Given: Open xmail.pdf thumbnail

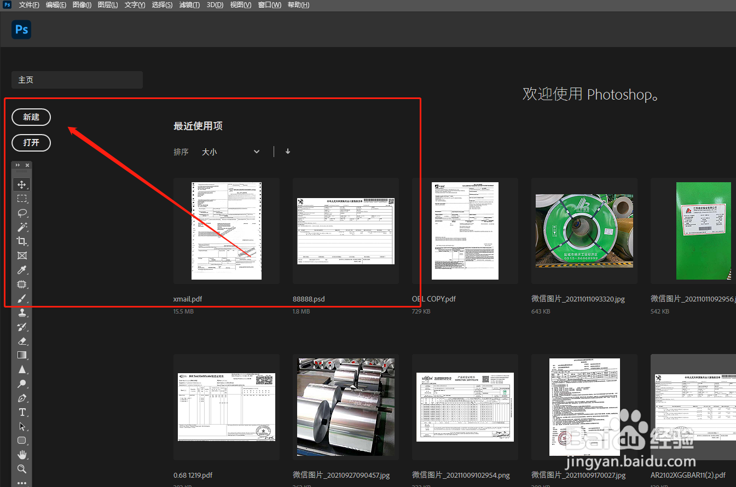Looking at the screenshot, I should coord(227,231).
